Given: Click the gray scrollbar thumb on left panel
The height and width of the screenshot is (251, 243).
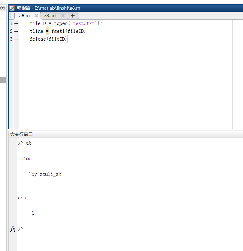Looking at the screenshot, I should [3, 80].
